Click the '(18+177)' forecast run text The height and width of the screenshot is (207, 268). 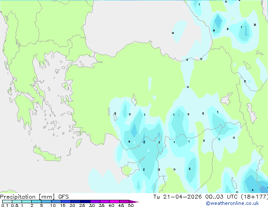[254, 197]
